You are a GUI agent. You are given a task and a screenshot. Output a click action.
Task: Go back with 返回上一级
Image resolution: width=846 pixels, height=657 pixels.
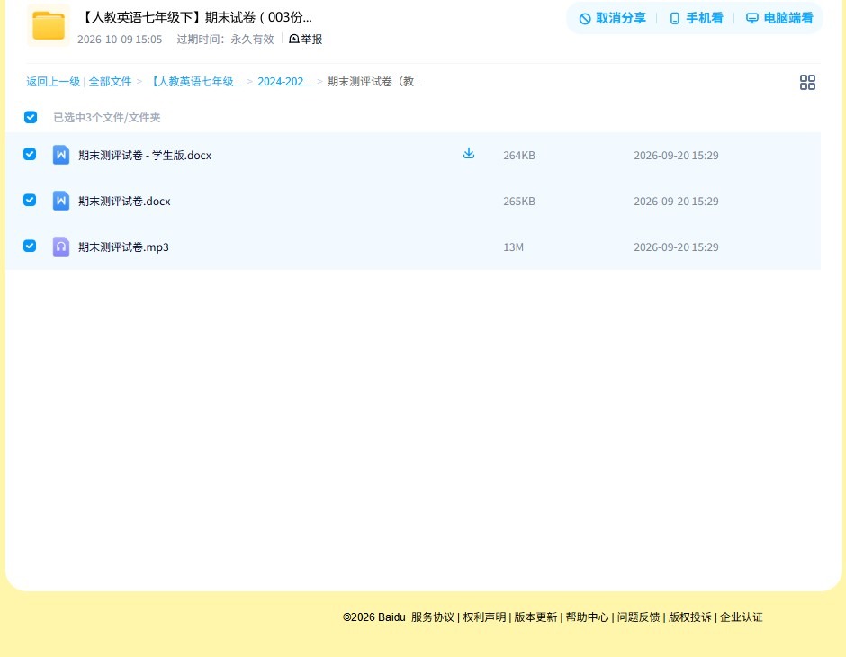[x=53, y=82]
